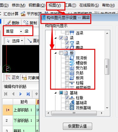Toggle 正交 orthogonal mode icon

(8, 77)
